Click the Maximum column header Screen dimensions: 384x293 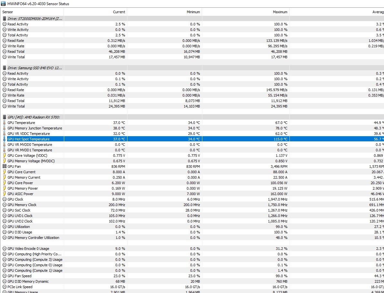point(280,12)
